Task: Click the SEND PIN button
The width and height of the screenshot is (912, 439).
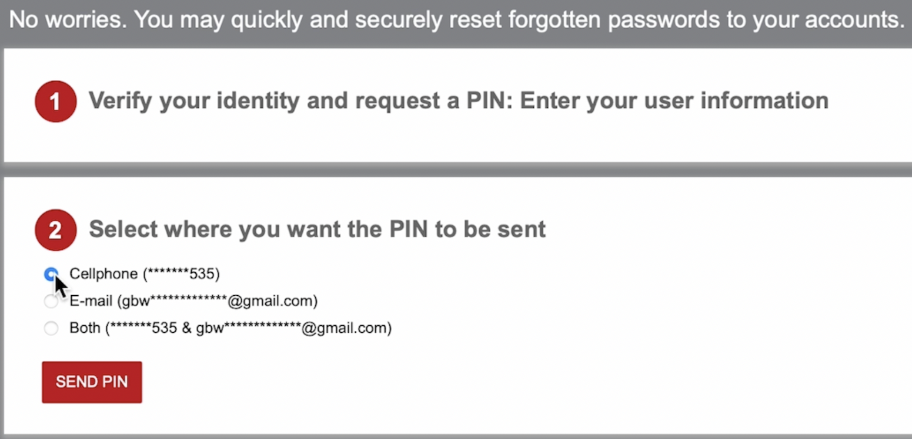Action: 92,382
